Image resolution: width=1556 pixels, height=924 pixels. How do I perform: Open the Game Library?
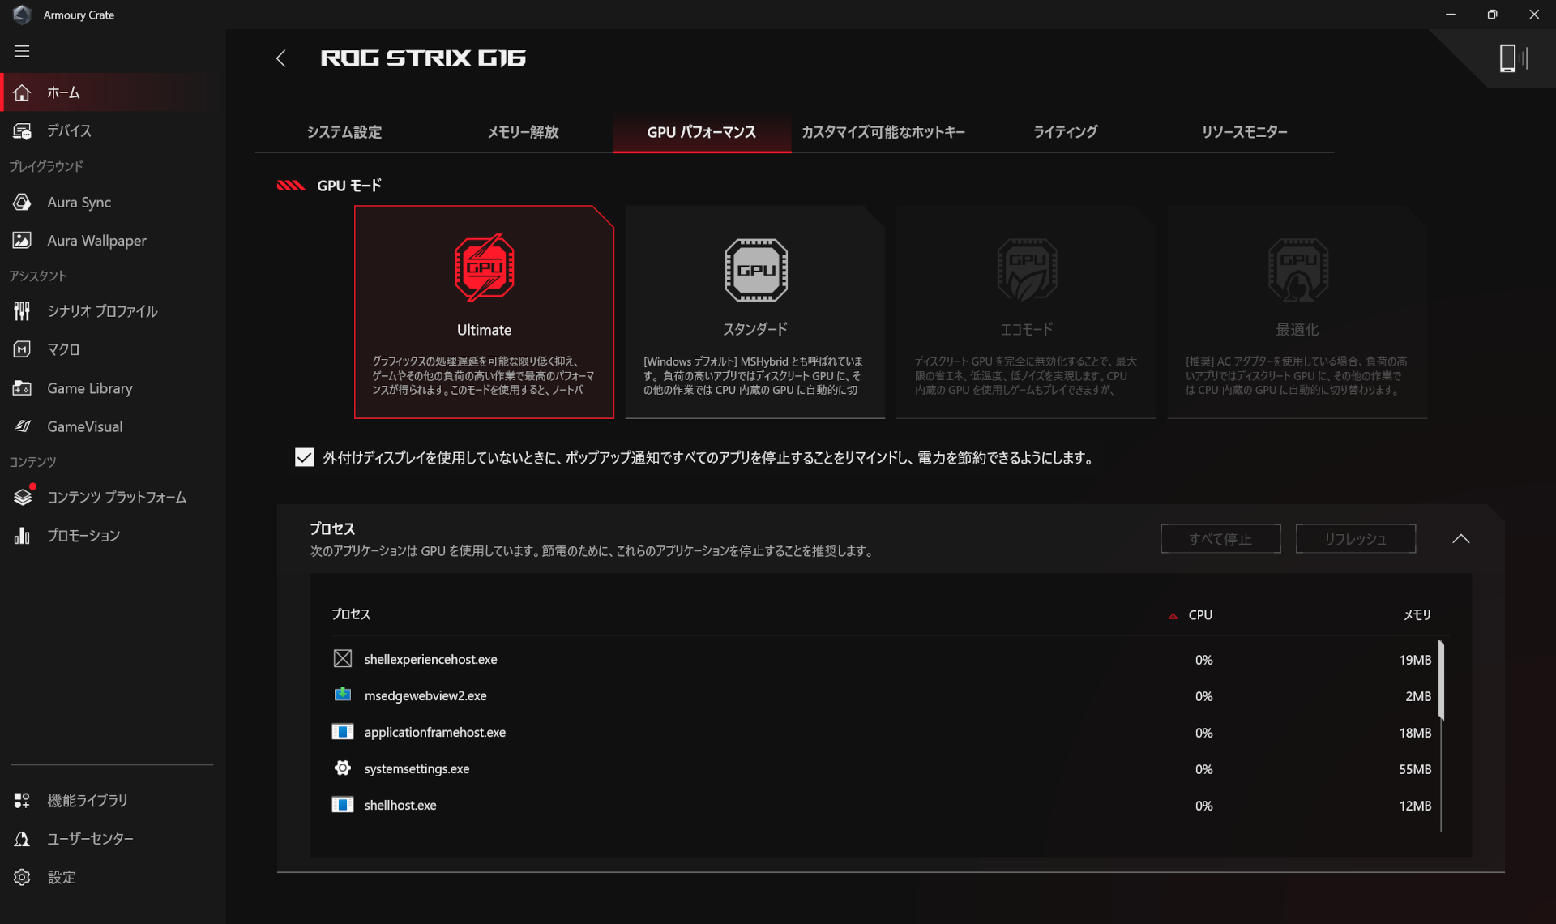pyautogui.click(x=89, y=388)
